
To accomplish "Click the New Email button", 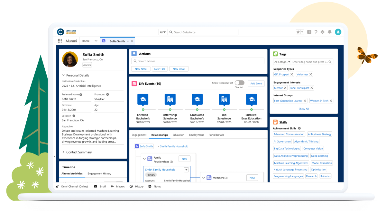I will click(179, 68).
